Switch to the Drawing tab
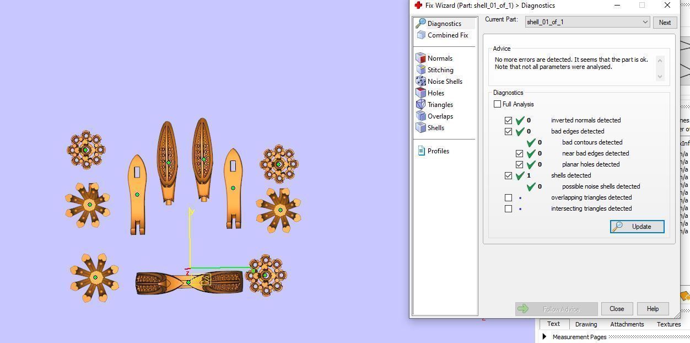Viewport: 690px width, 343px height. (586, 324)
